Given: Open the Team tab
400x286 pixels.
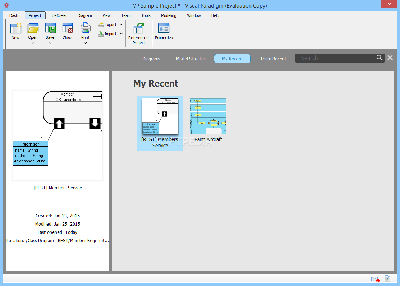Looking at the screenshot, I should [126, 15].
